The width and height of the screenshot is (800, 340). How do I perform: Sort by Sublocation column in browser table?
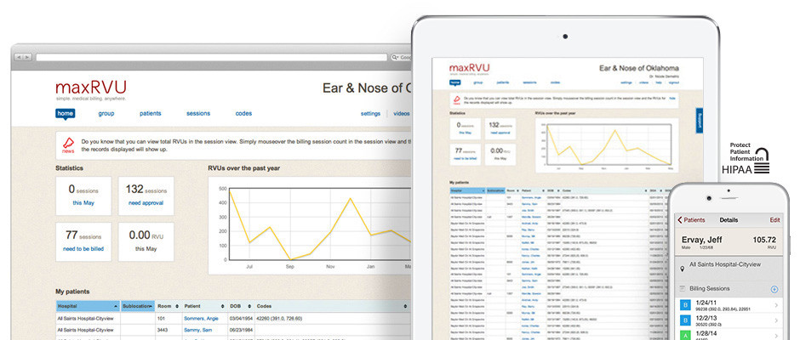click(138, 306)
